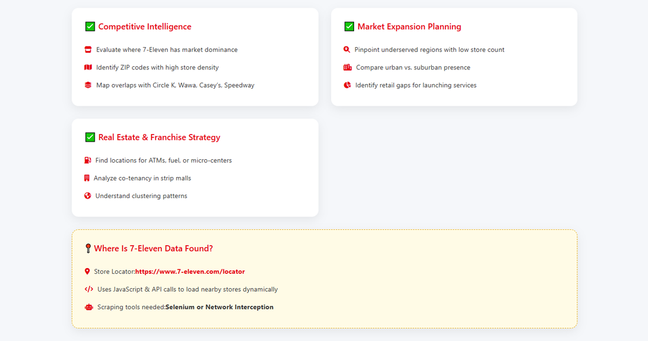Click the Market Expansion Planning heading
Viewport: 648px width, 341px height.
(409, 26)
